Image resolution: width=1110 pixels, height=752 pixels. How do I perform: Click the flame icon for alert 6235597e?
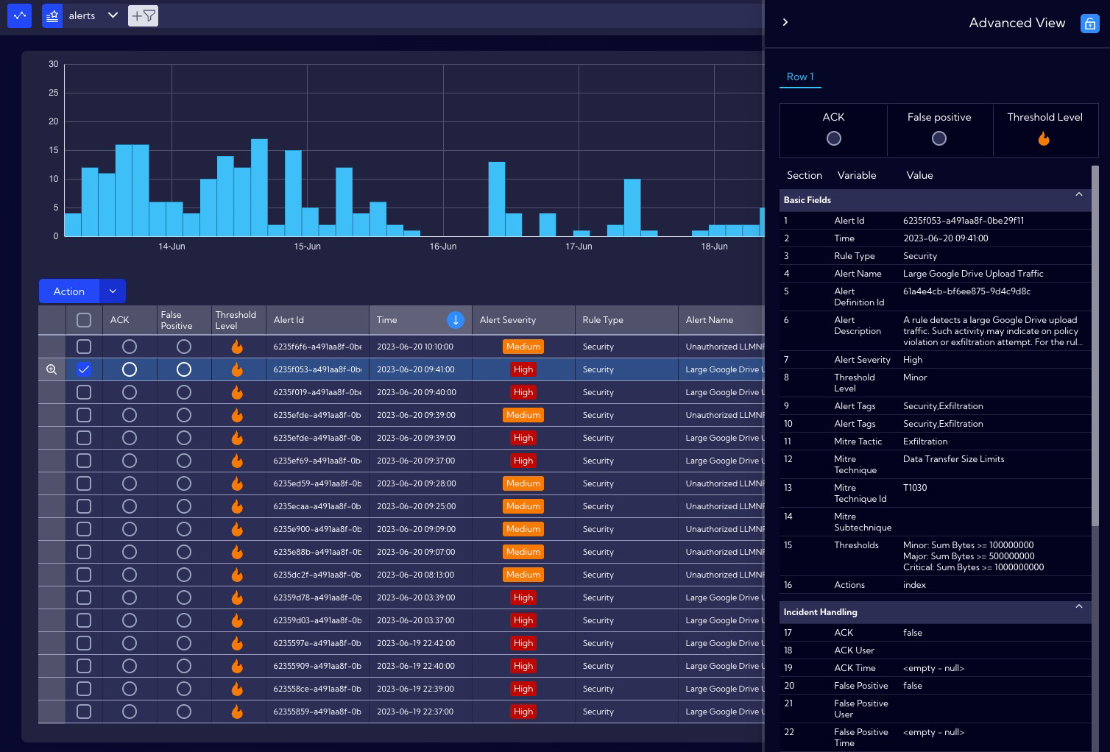click(x=237, y=643)
